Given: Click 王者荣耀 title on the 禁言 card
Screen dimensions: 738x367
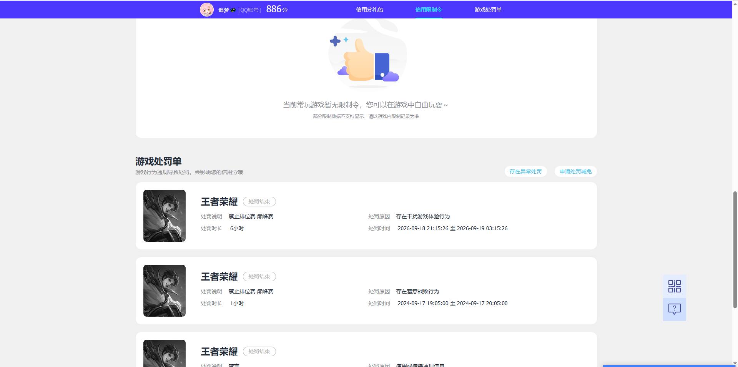Looking at the screenshot, I should pyautogui.click(x=219, y=351).
